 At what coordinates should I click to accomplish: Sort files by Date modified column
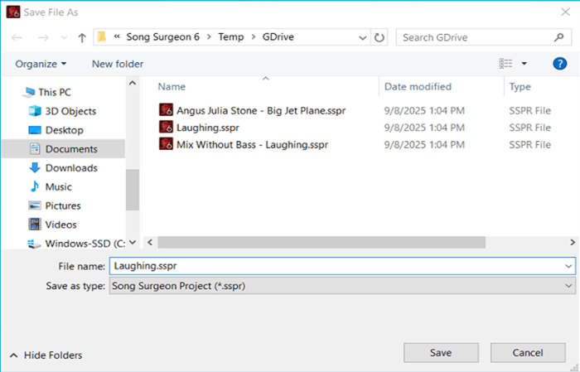coord(418,86)
